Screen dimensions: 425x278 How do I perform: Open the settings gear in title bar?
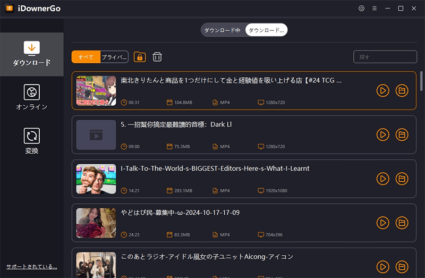(x=362, y=9)
